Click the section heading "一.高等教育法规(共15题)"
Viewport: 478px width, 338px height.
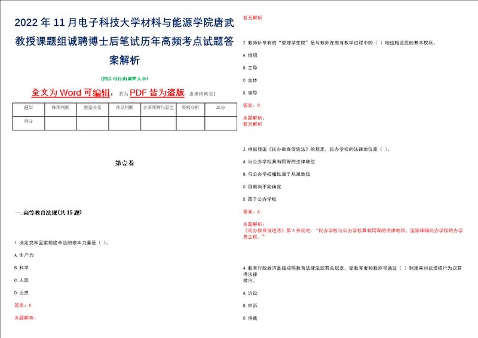pos(48,212)
